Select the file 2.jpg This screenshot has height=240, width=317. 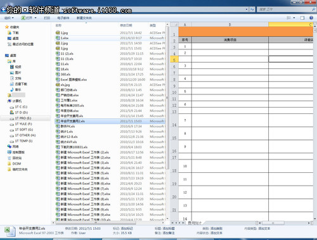(x=61, y=43)
